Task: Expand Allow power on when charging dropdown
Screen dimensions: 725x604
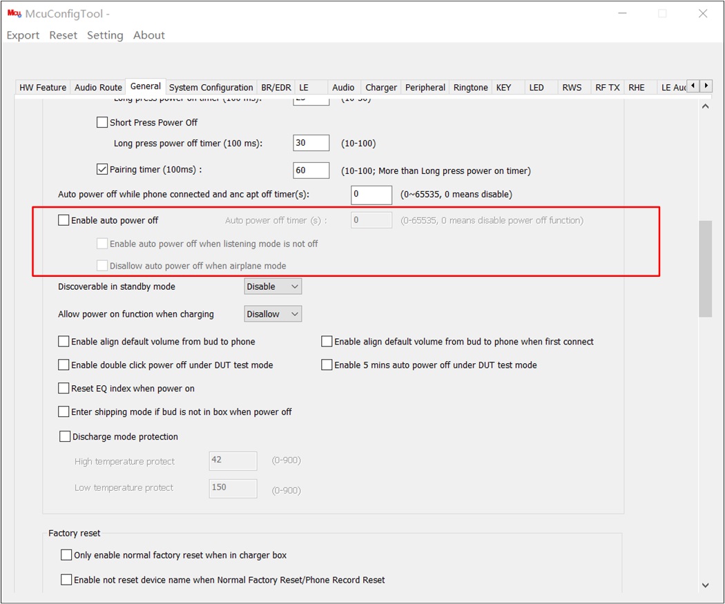Action: 273,314
